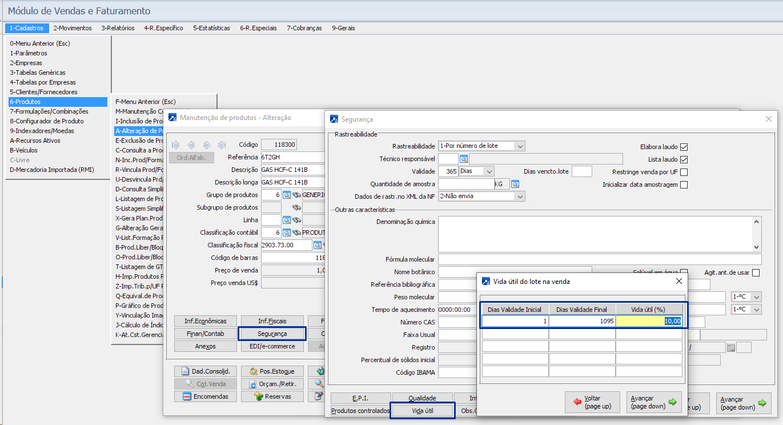Open the 2-Movimentos menu

point(73,28)
